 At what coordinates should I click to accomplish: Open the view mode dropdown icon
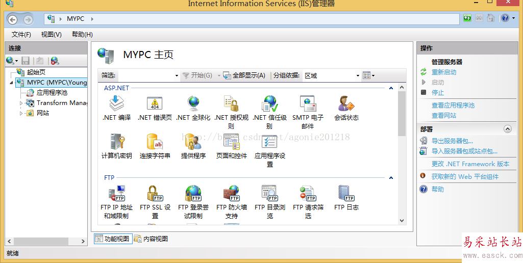(x=368, y=75)
